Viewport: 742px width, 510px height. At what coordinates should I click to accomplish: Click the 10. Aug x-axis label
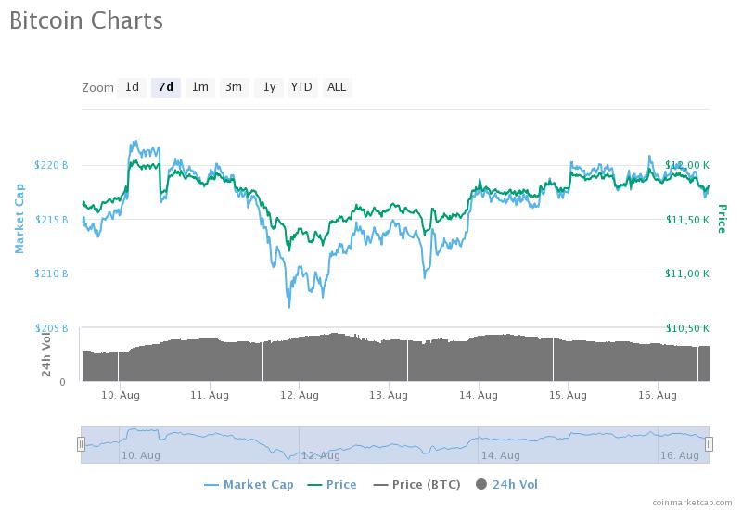tap(121, 395)
